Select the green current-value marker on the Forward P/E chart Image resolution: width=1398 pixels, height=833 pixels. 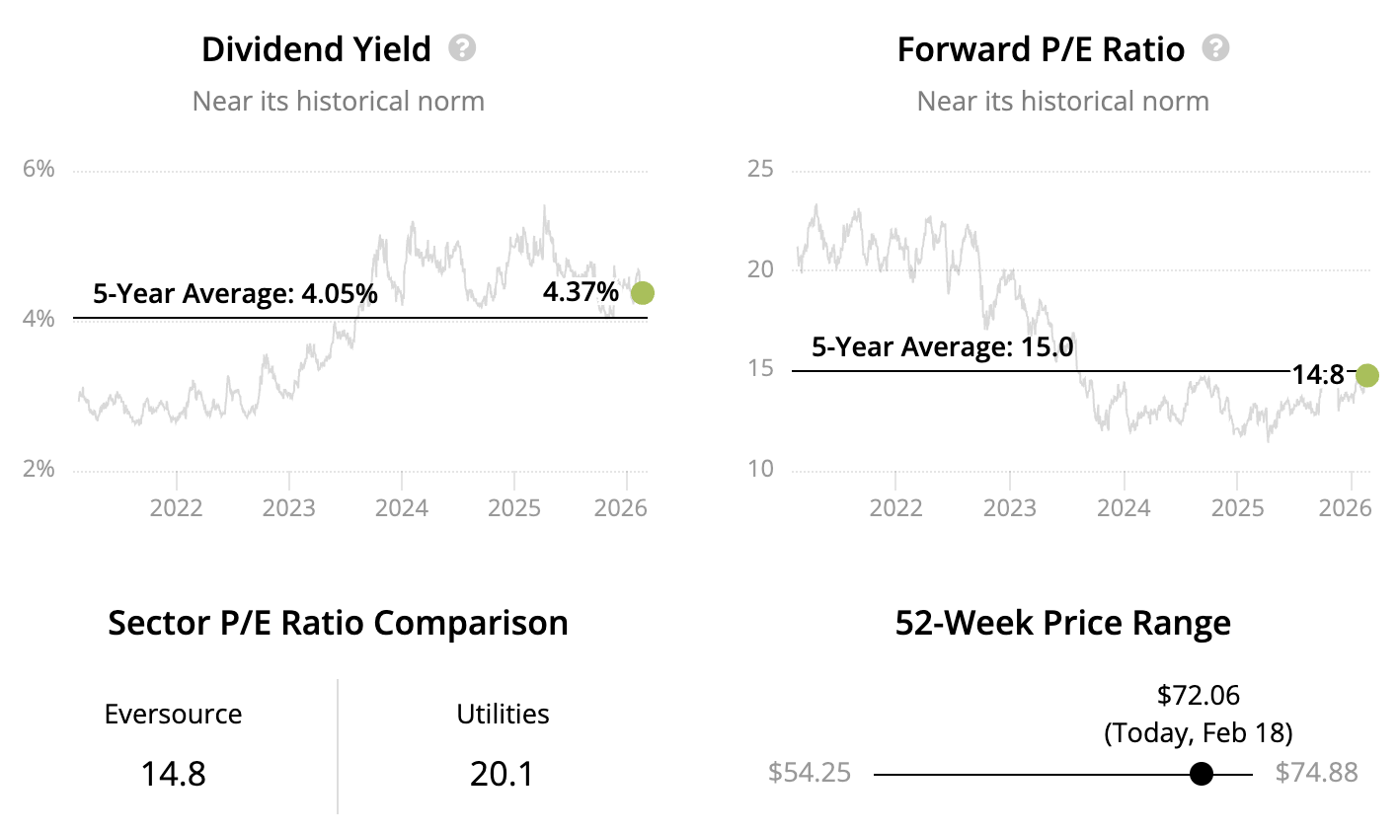pos(1366,375)
